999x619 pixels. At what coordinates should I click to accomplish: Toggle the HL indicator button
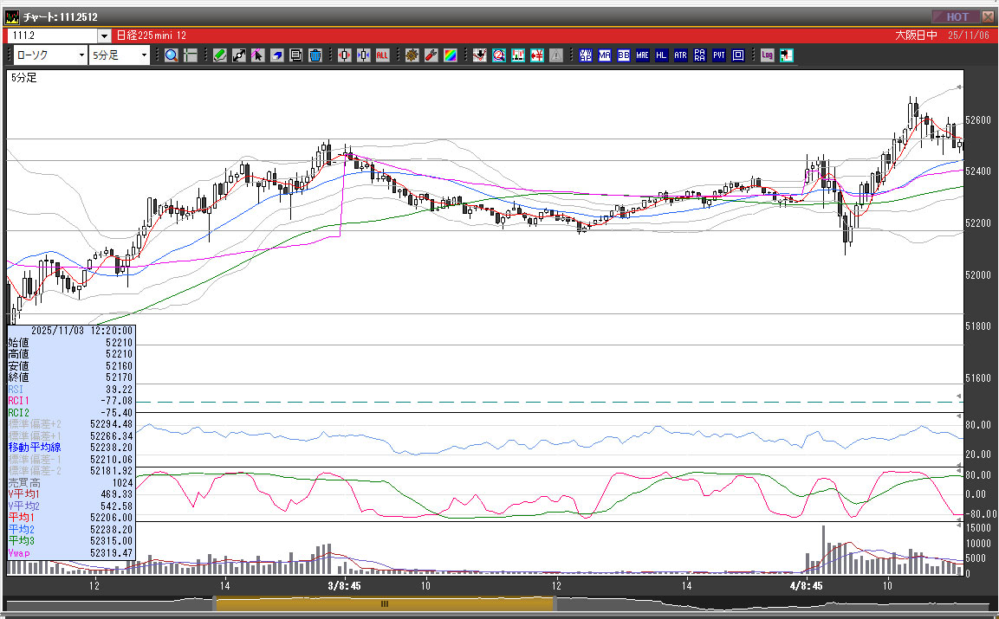pos(662,55)
